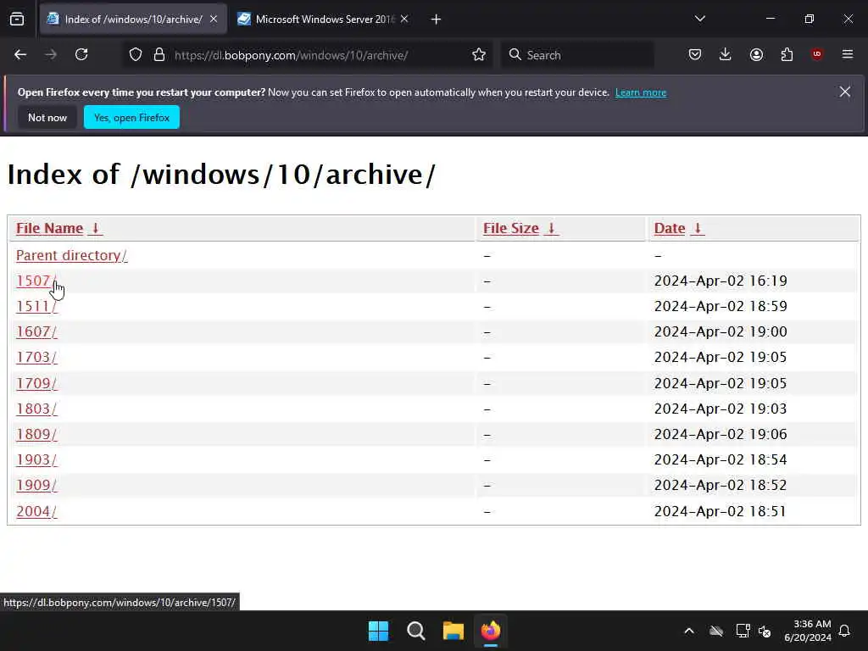Open the Extensions menu

[787, 54]
